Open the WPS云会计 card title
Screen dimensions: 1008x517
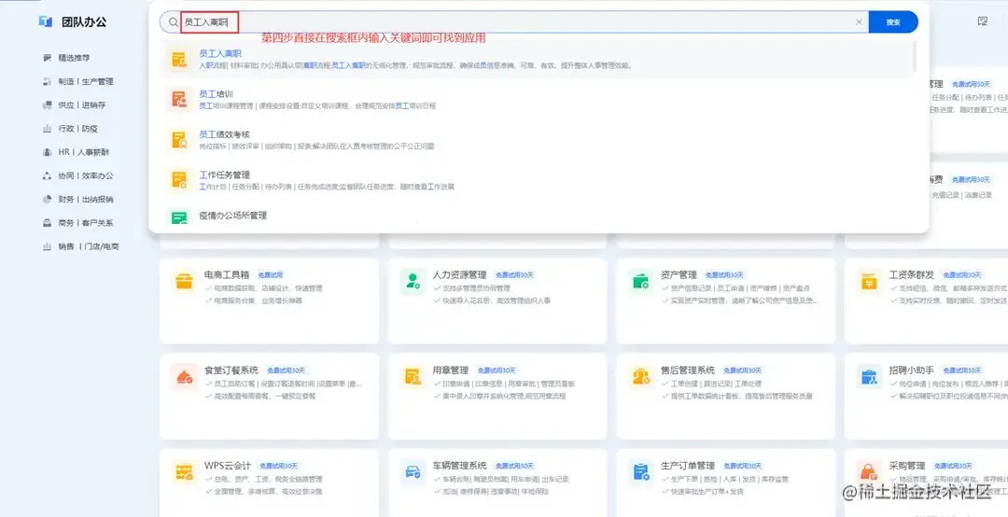(x=228, y=466)
